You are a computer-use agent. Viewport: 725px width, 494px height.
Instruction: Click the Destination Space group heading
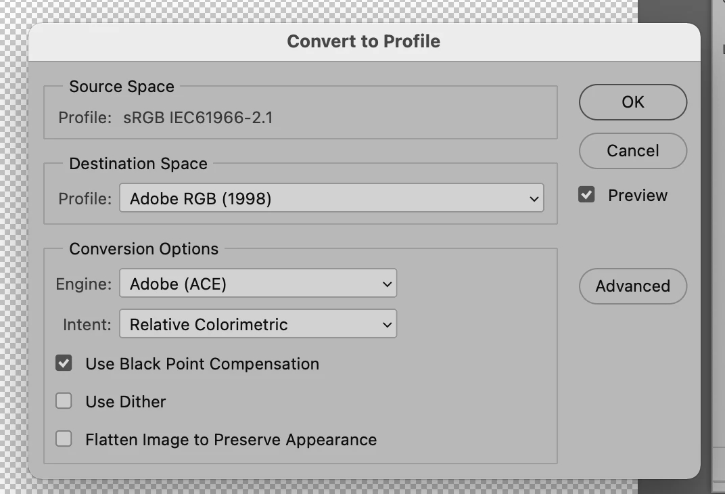138,164
